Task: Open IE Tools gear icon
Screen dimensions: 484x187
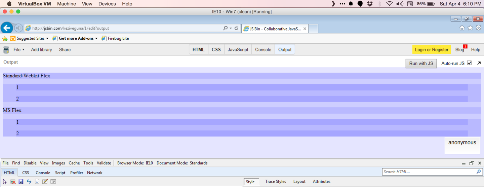Action: (x=478, y=28)
